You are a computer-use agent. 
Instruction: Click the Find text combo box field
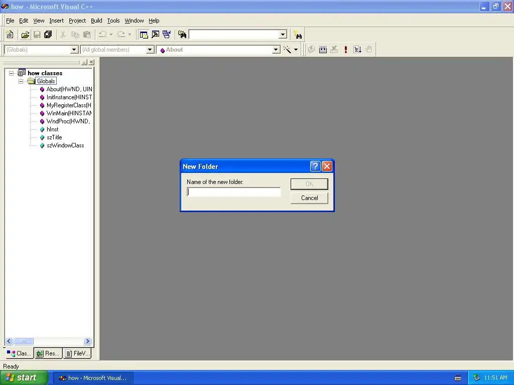pyautogui.click(x=234, y=35)
